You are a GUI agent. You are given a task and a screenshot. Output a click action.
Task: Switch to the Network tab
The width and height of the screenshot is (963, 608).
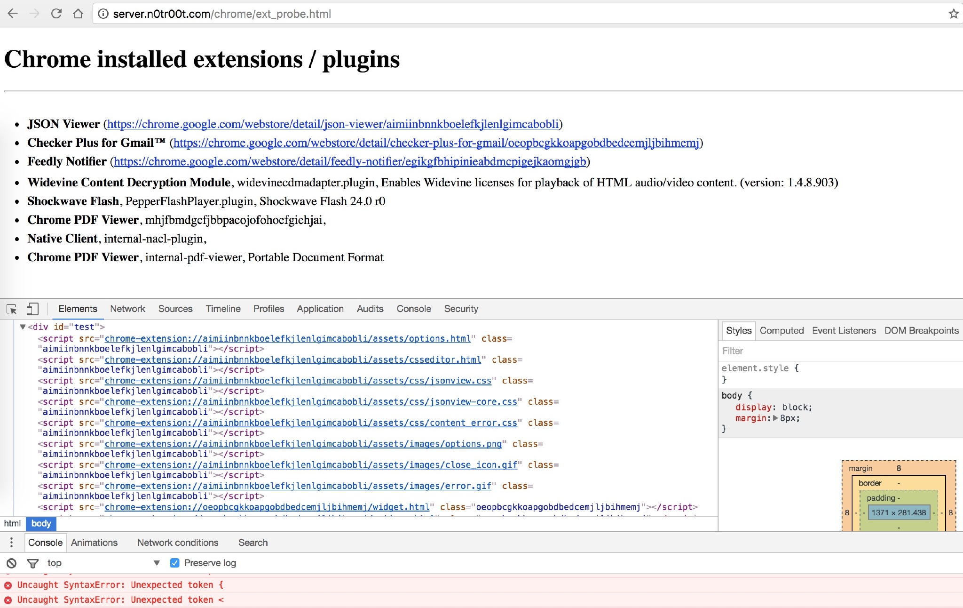coord(127,309)
